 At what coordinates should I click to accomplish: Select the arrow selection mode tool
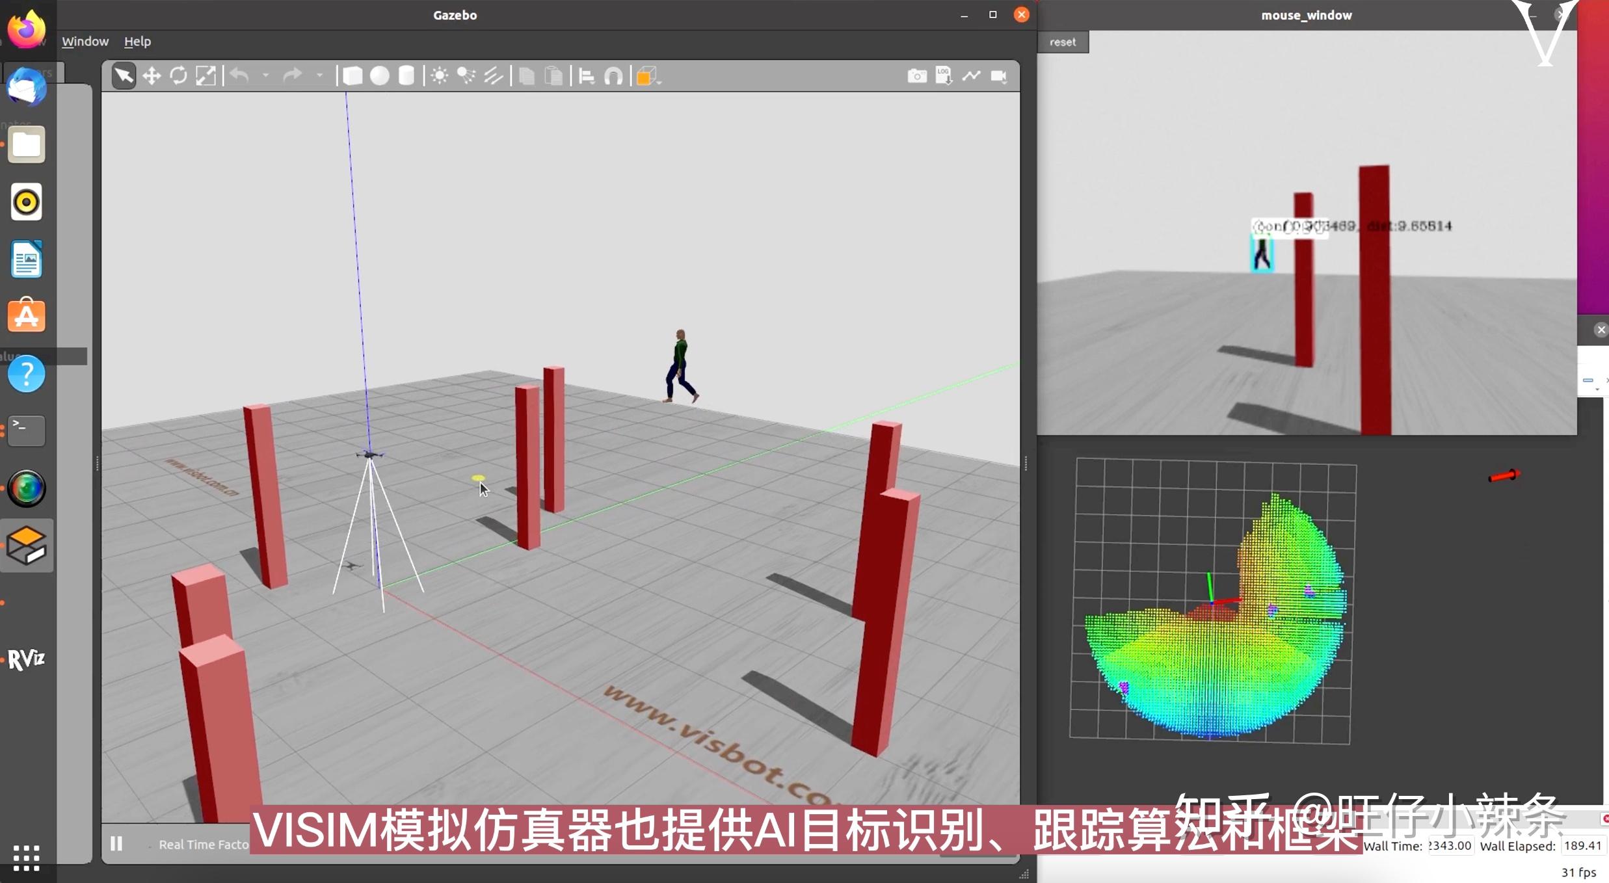[x=124, y=76]
